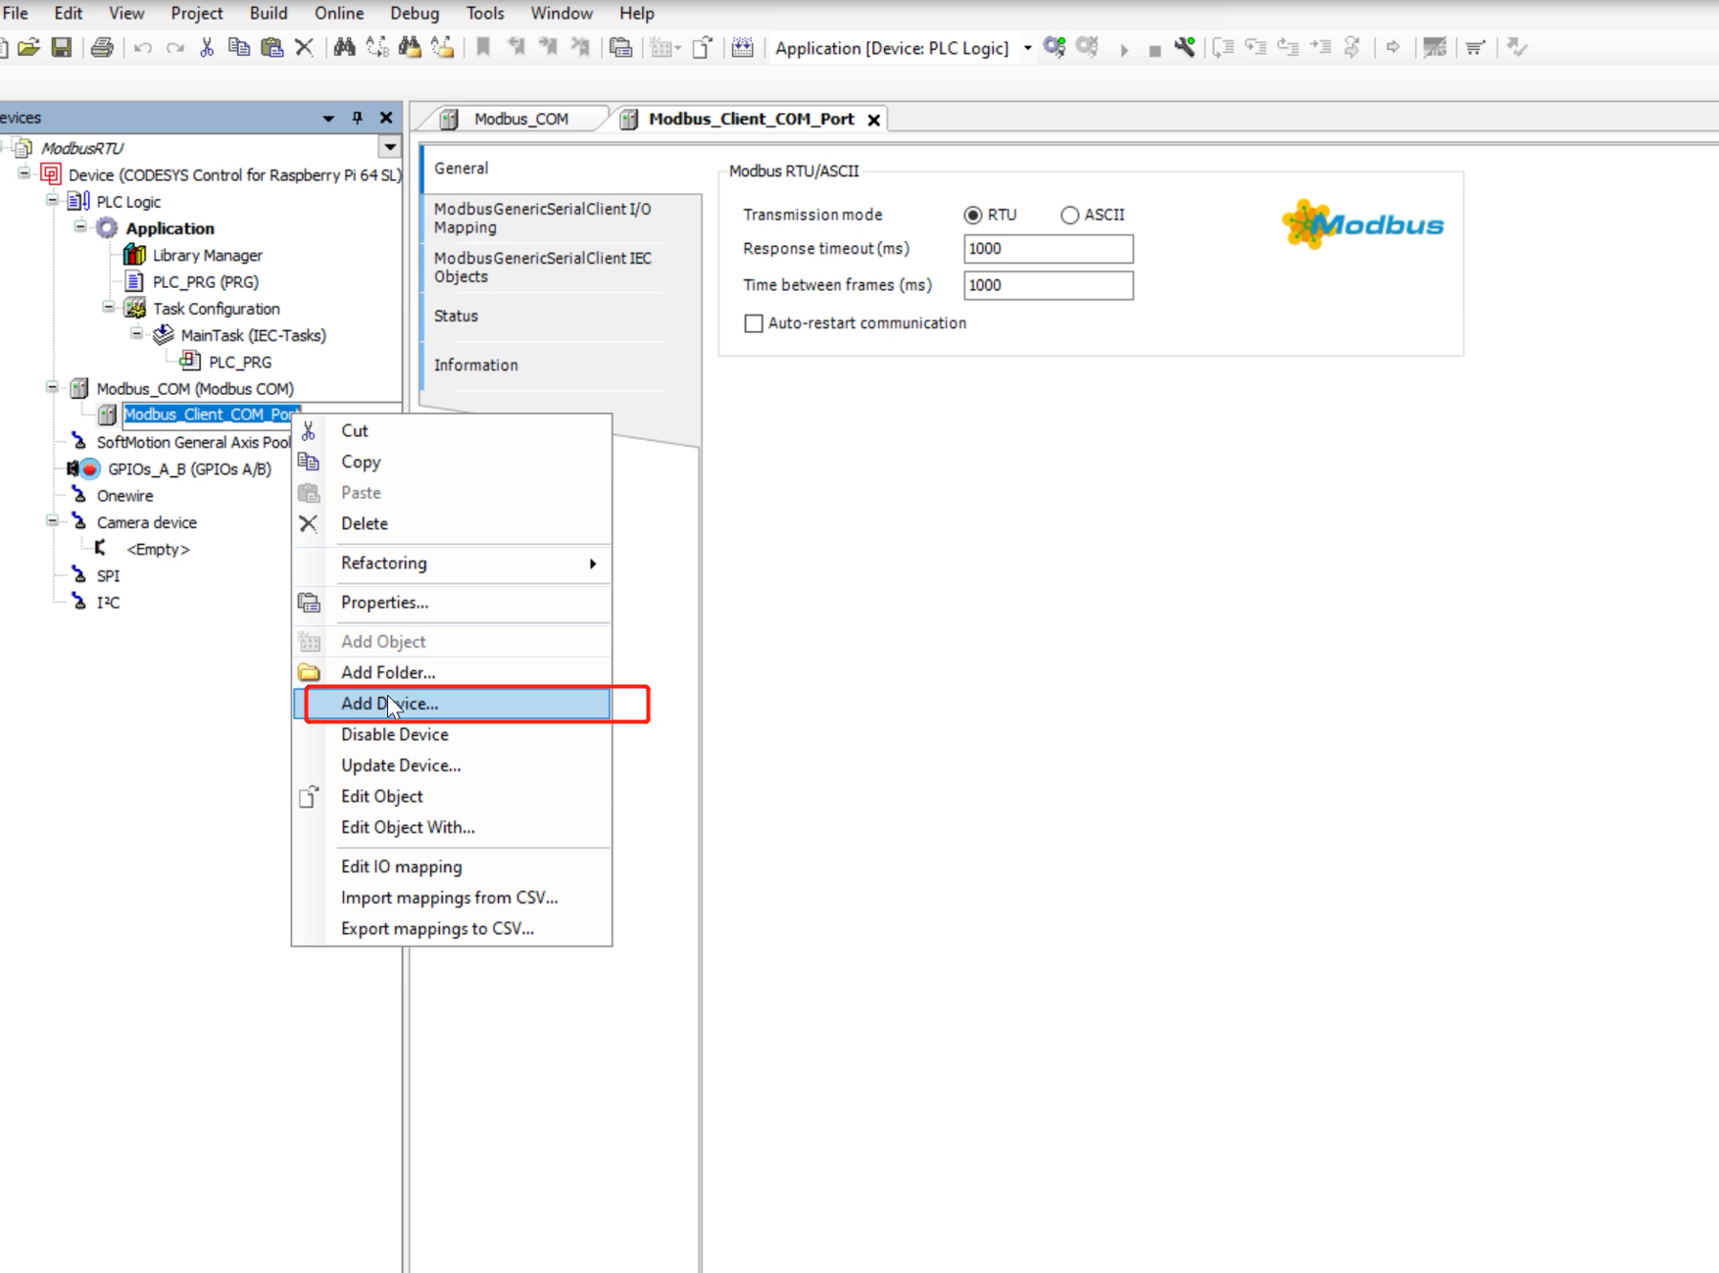This screenshot has width=1719, height=1273.
Task: Click the Response timeout (ms) field
Action: click(x=1048, y=249)
